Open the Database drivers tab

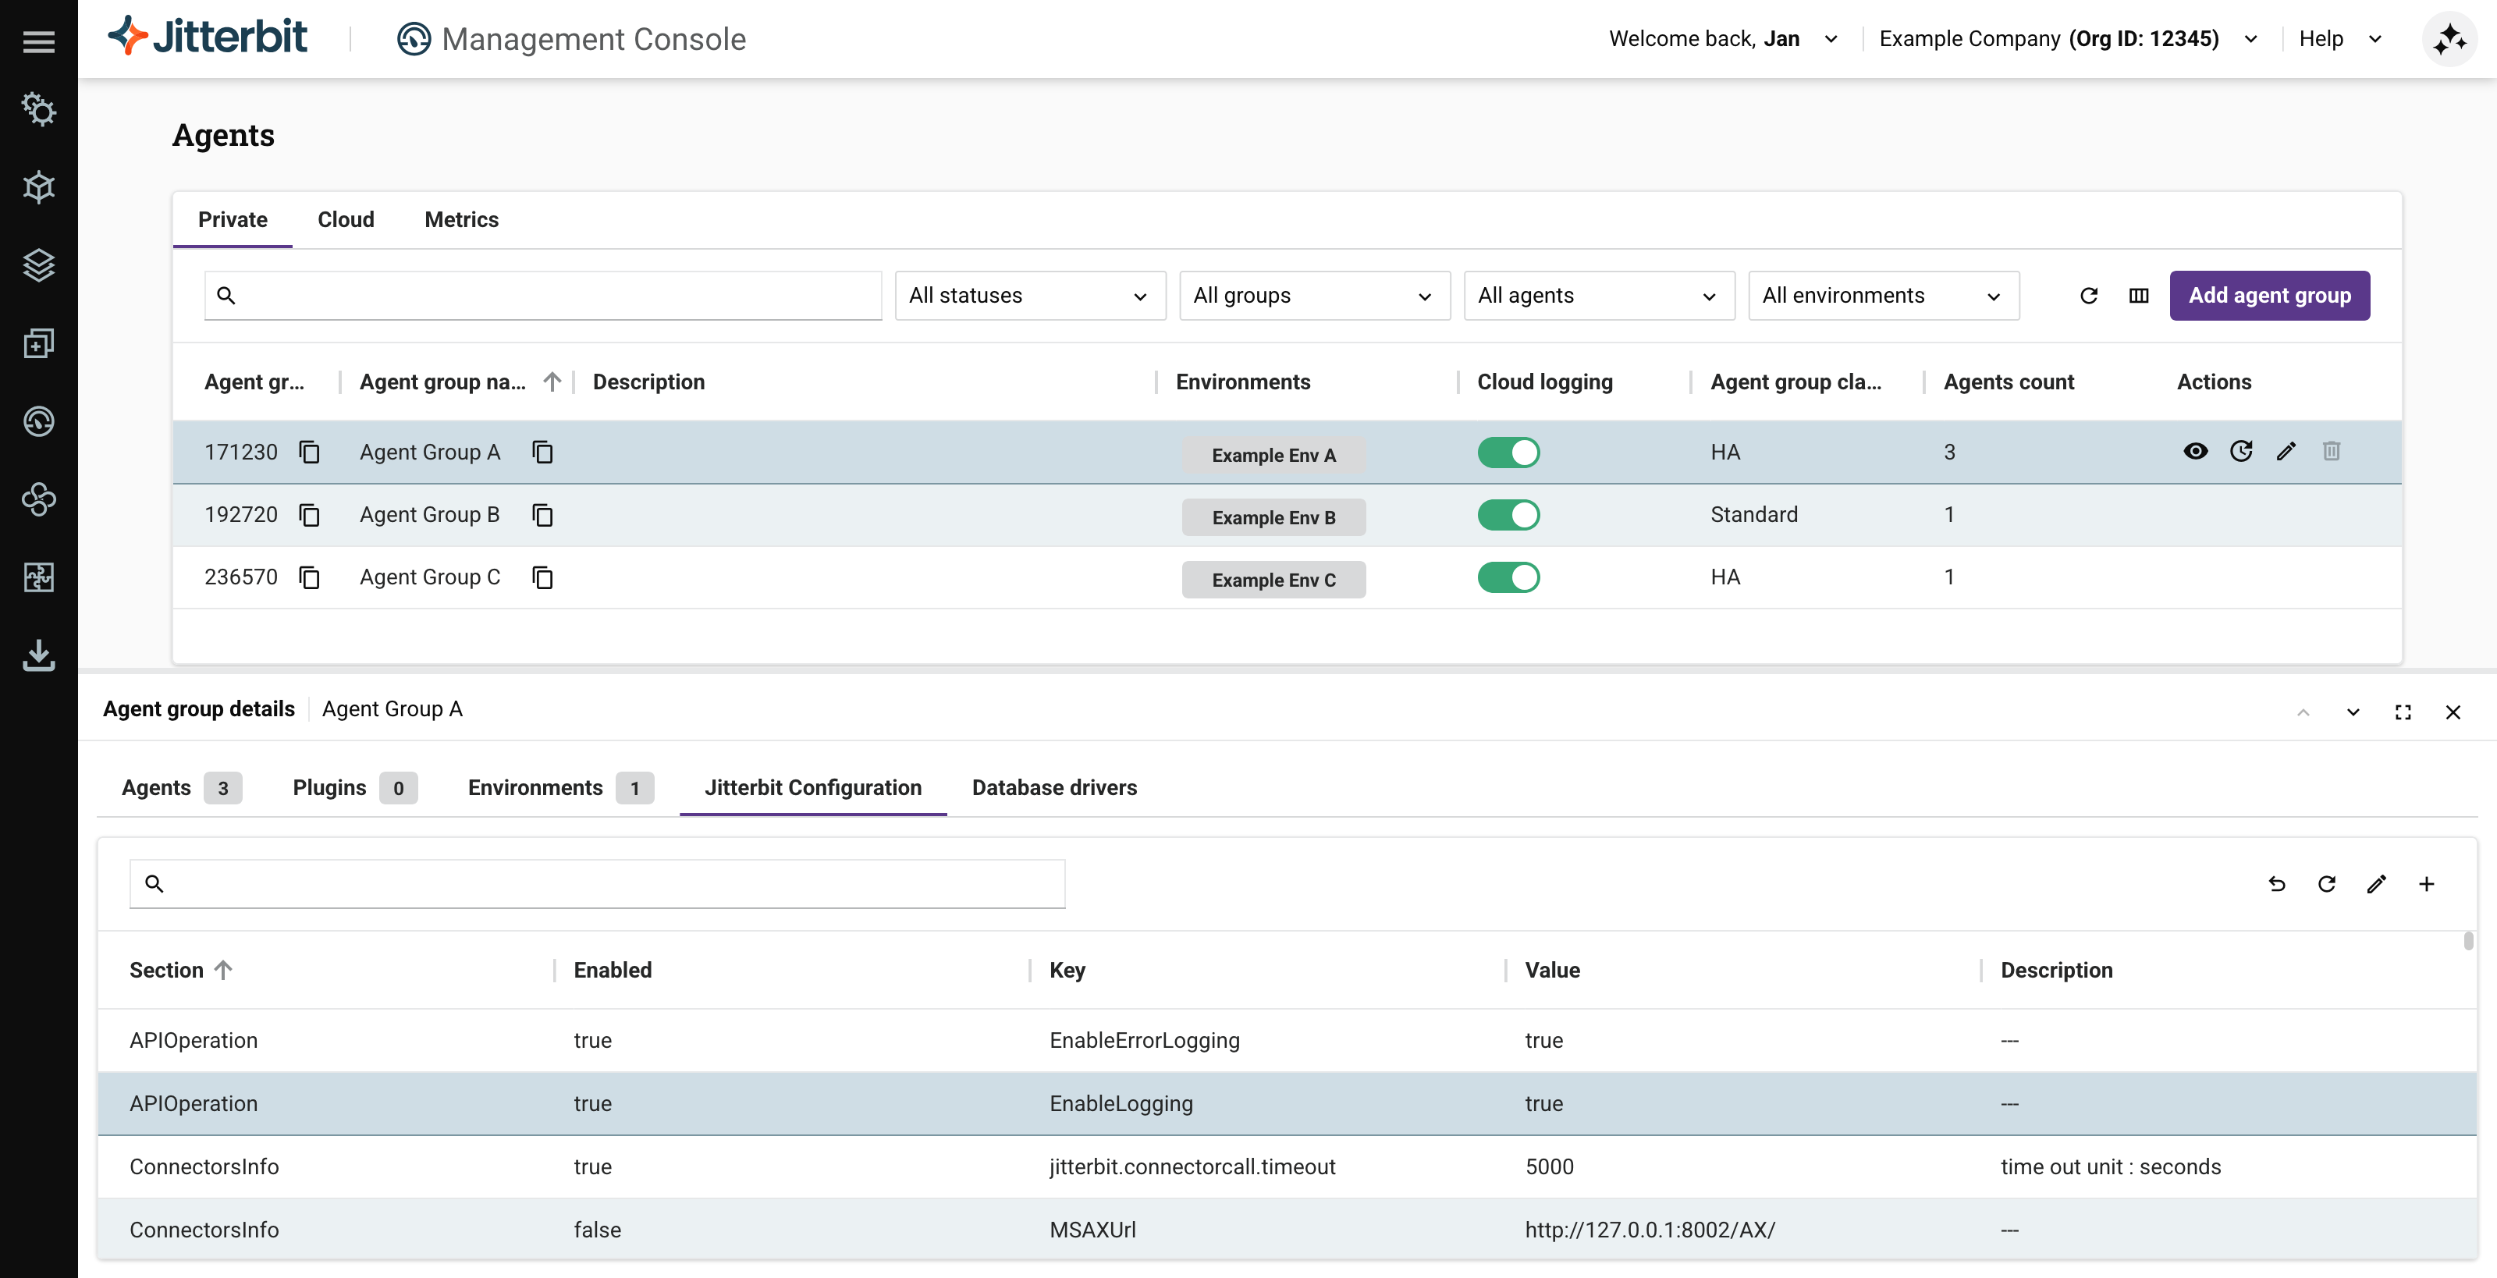point(1055,788)
